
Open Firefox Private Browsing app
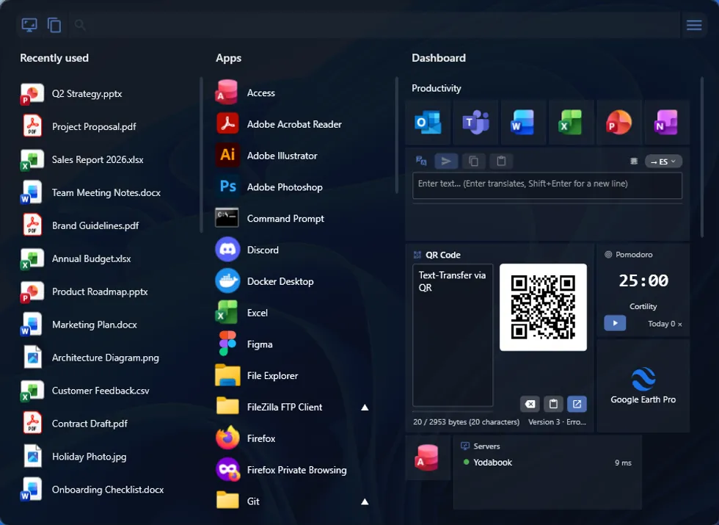tap(293, 470)
